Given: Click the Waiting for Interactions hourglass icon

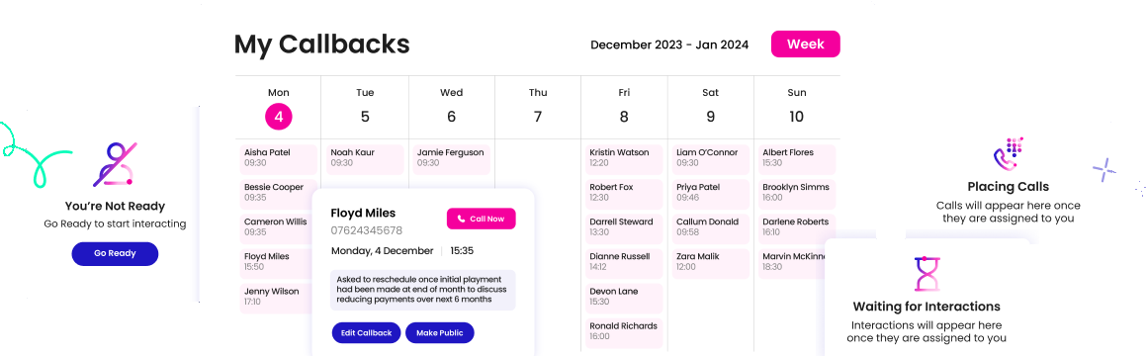Looking at the screenshot, I should pos(926,273).
